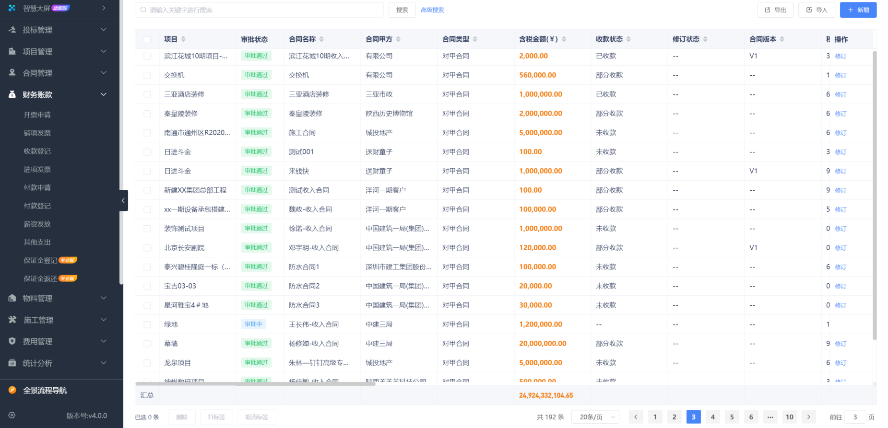
Task: Click the 费用管理 shield icon
Action: 12,341
